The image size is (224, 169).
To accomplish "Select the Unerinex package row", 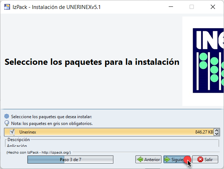I will point(109,132).
